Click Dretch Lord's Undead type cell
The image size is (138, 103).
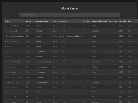pyautogui.click(x=39, y=31)
